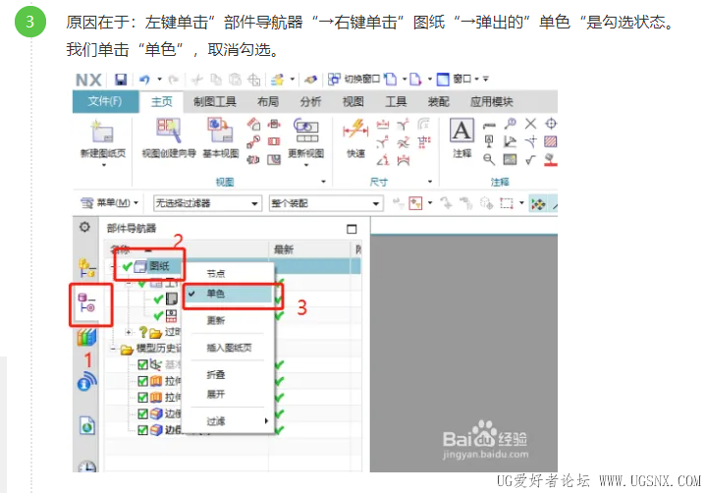Click the image insert icon in annotation group

pos(510,159)
